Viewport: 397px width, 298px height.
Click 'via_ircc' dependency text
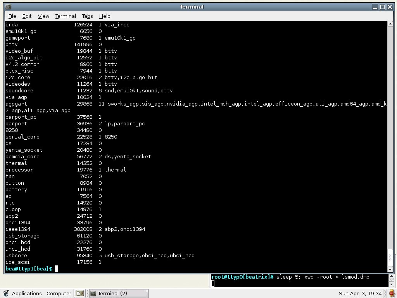click(x=117, y=24)
